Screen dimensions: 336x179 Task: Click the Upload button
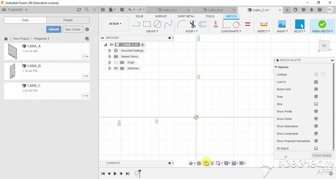(x=53, y=29)
